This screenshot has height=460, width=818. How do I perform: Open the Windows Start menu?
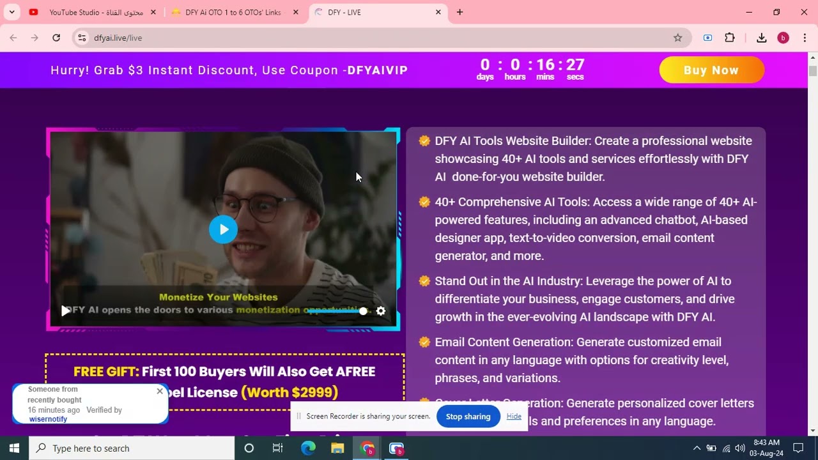[14, 448]
